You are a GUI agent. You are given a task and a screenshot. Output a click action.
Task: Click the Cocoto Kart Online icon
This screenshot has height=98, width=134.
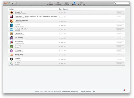tap(12, 21)
